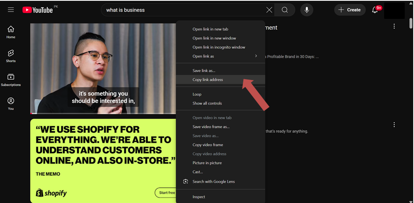Select Search with Google Lens
414x203 pixels.
coord(220,181)
